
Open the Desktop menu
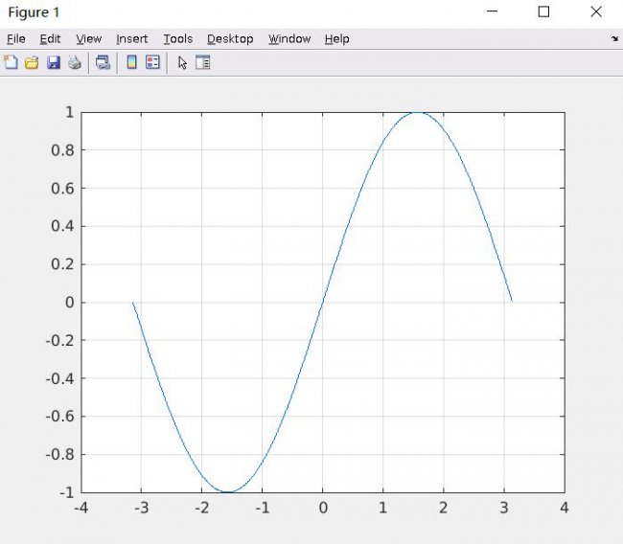pyautogui.click(x=230, y=39)
